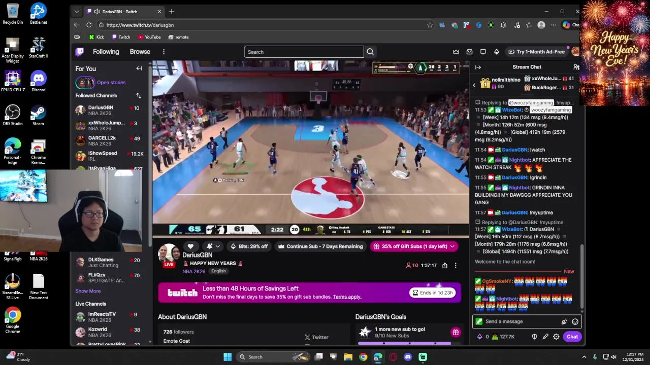The image size is (650, 365).
Task: Click the sword mod view icon
Action: tap(545, 337)
